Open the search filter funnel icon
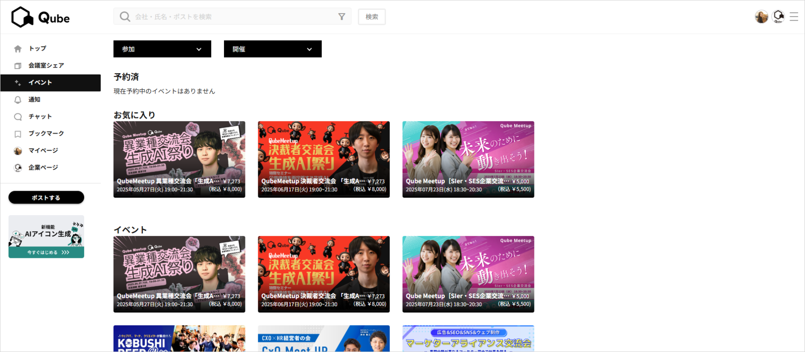This screenshot has height=352, width=805. tap(342, 17)
